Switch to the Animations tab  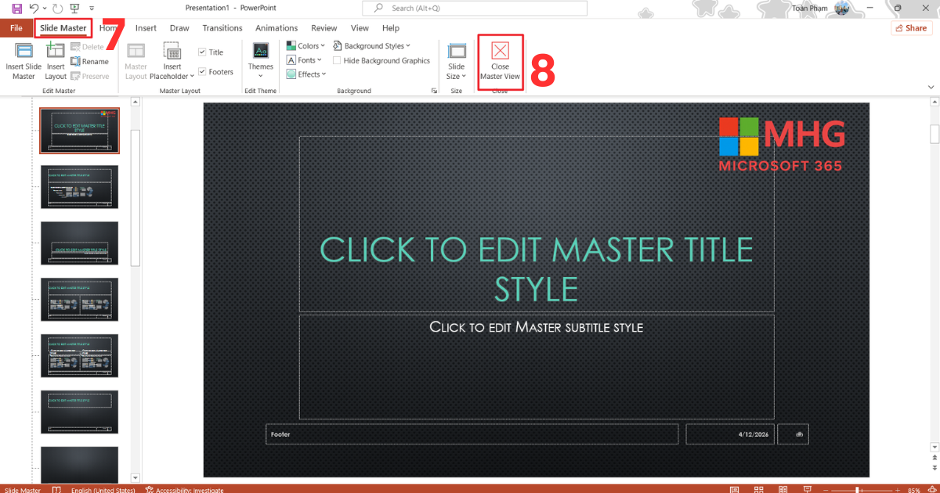click(277, 28)
